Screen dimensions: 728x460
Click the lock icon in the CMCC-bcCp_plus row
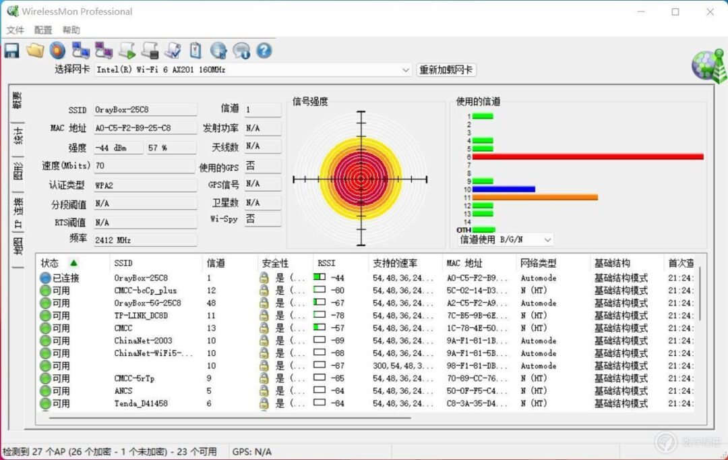264,291
